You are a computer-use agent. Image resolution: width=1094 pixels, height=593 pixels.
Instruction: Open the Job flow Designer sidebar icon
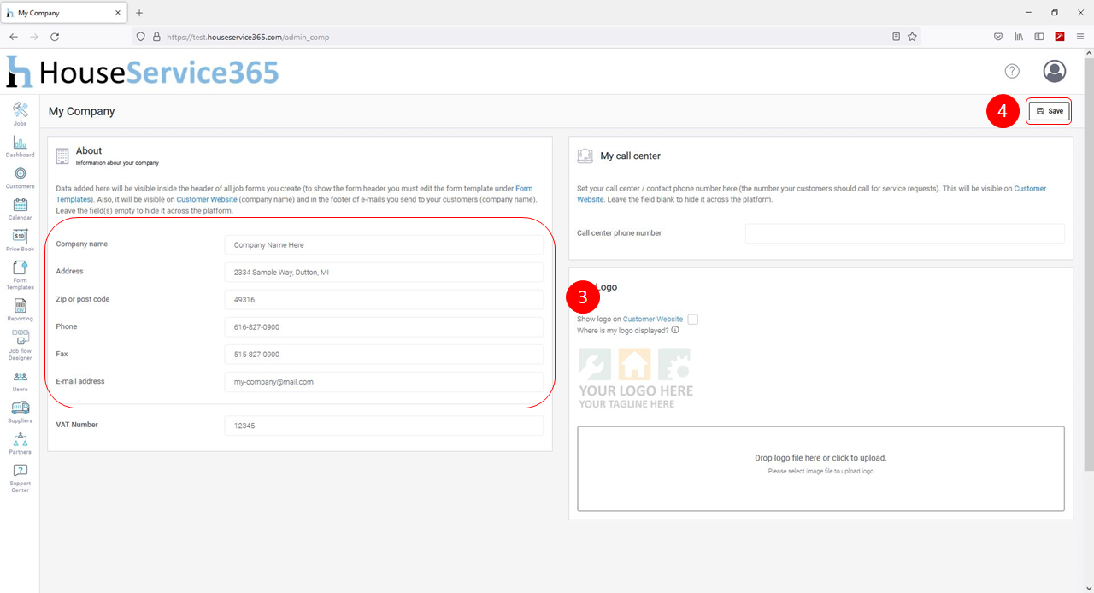coord(20,344)
